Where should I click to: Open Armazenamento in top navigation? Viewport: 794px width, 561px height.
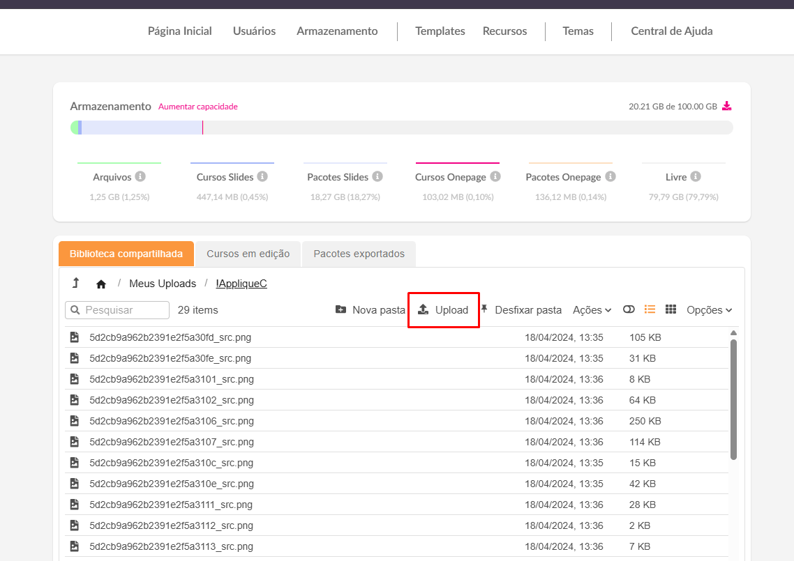337,31
